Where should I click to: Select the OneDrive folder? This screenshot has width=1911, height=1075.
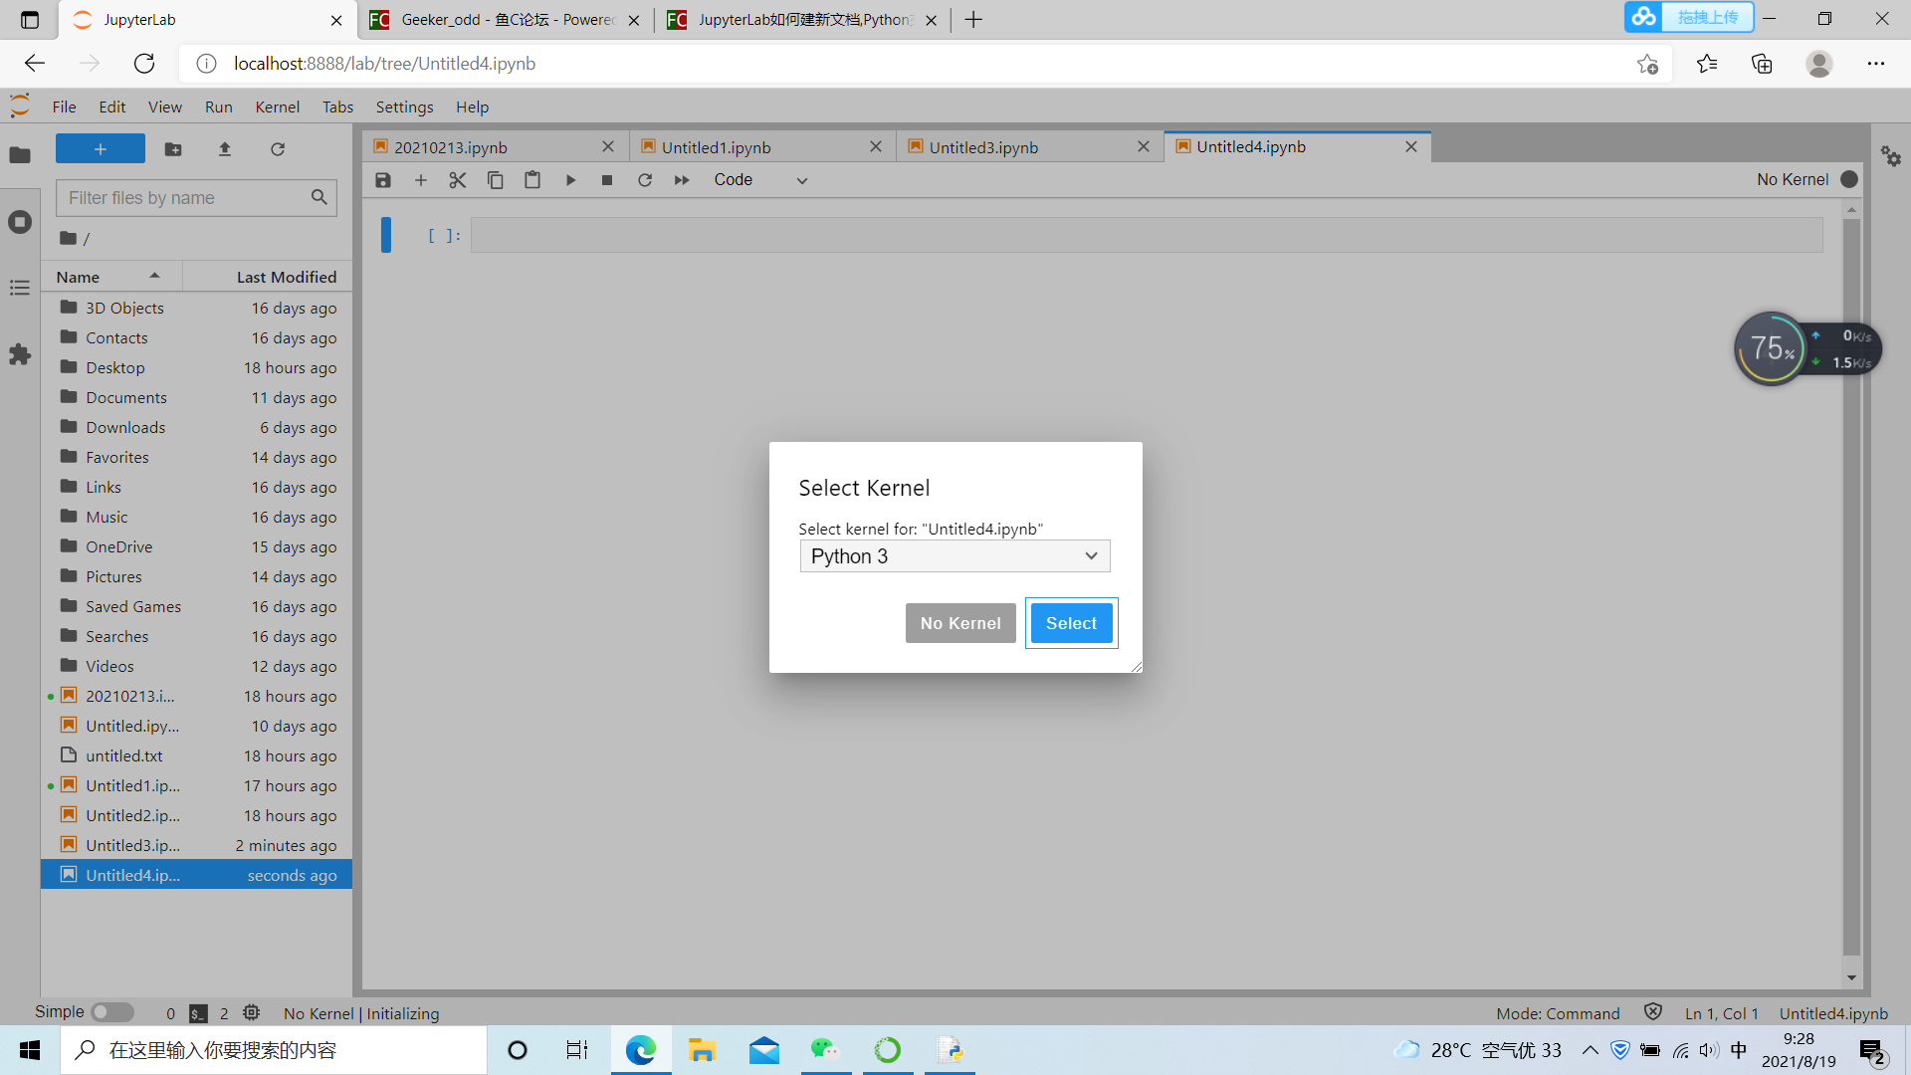pos(196,546)
